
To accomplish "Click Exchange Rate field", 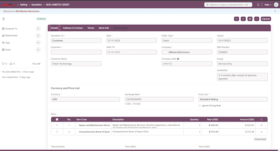I will 159,99.
